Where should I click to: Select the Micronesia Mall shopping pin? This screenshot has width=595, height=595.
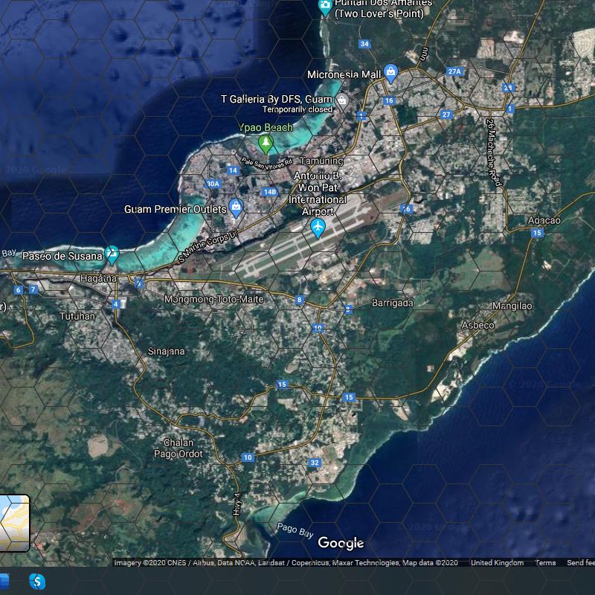coord(390,73)
